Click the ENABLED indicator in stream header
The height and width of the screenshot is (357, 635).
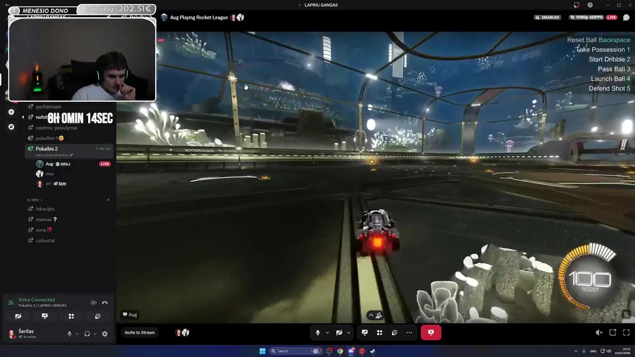click(547, 17)
